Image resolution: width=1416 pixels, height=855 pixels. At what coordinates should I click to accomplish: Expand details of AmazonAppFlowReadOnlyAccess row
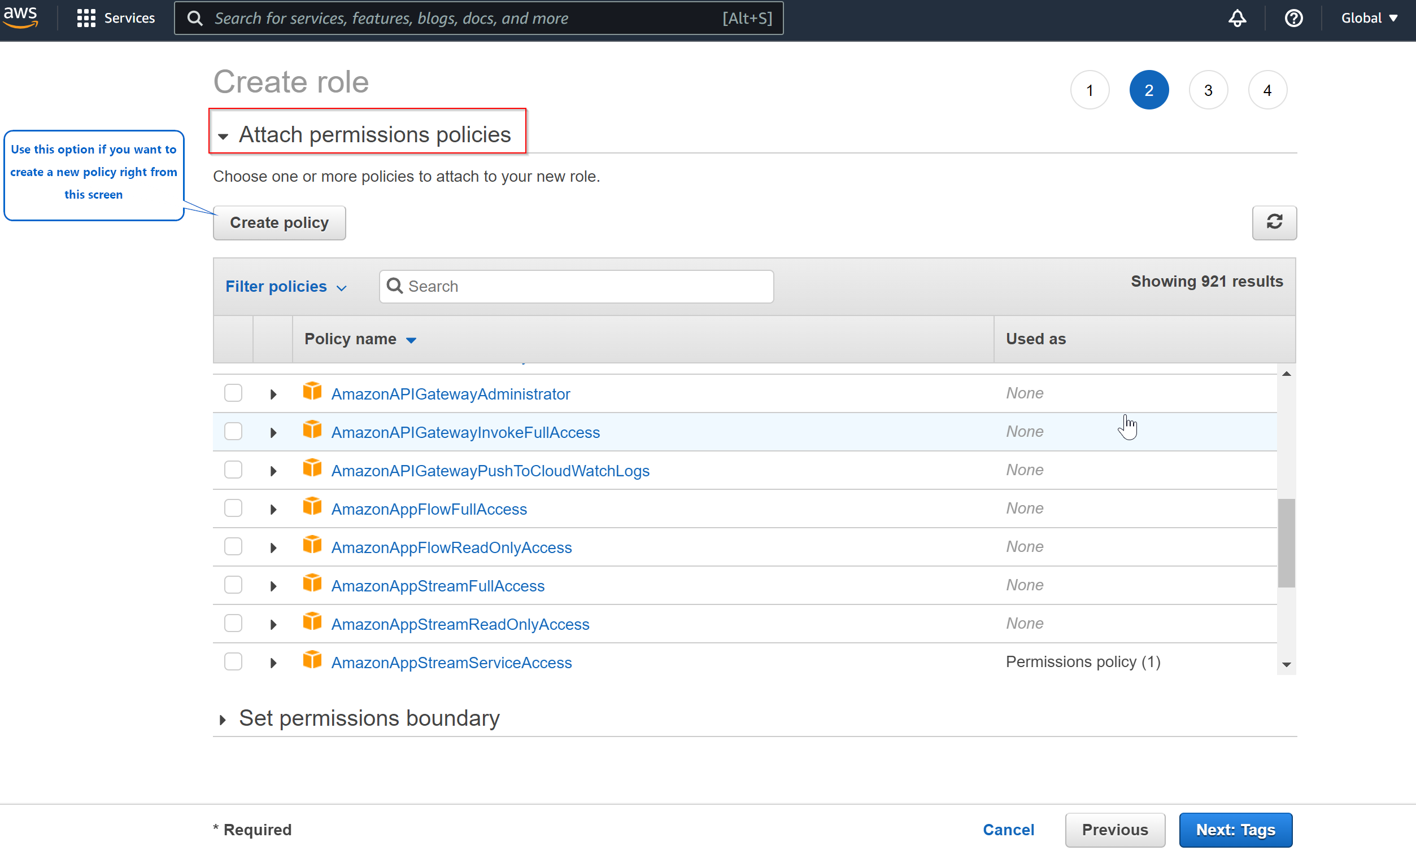coord(273,548)
